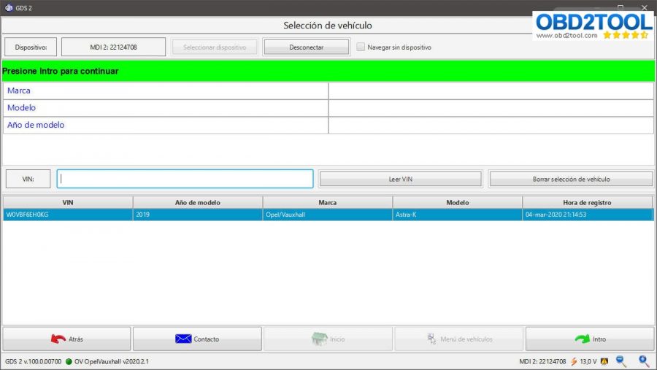Click the empty Marca value cell
The height and width of the screenshot is (370, 657).
coord(491,91)
